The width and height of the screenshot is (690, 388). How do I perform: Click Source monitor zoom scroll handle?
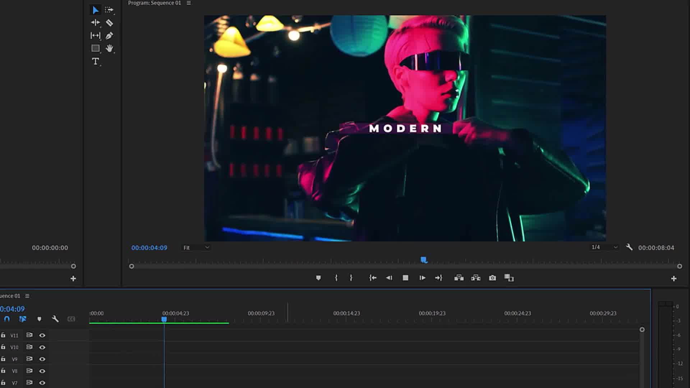(73, 266)
